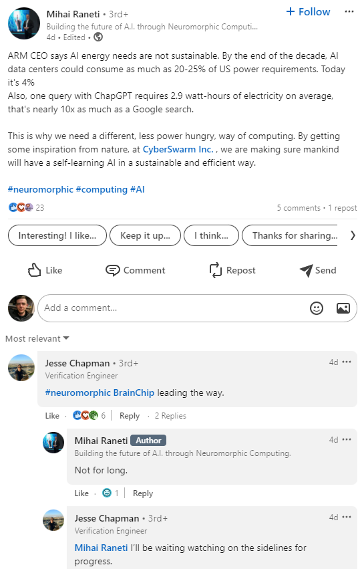The image size is (362, 569).
Task: Follow Mihai Raneti
Action: click(x=308, y=12)
